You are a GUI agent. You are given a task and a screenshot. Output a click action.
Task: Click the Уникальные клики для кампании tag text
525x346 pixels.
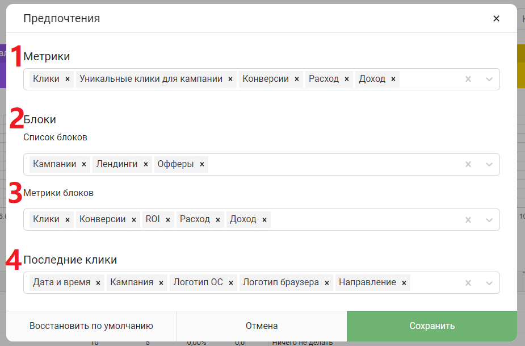(151, 79)
